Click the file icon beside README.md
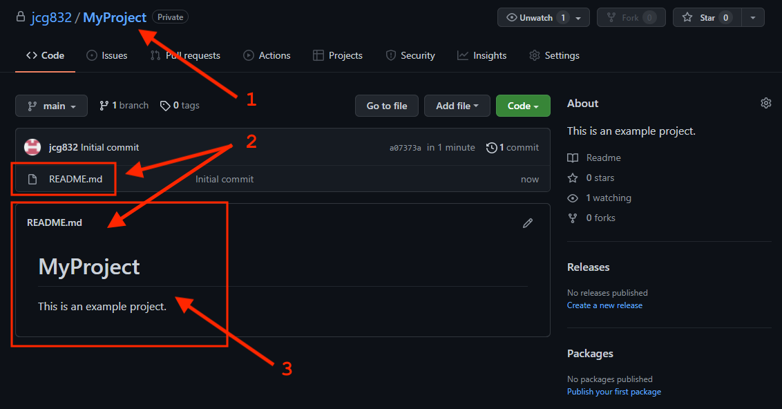This screenshot has width=782, height=409. click(32, 179)
